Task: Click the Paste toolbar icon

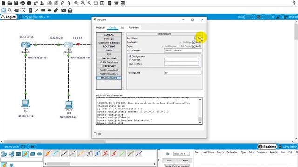Action: [56, 3]
